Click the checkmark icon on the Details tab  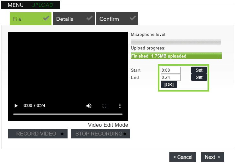(x=90, y=18)
